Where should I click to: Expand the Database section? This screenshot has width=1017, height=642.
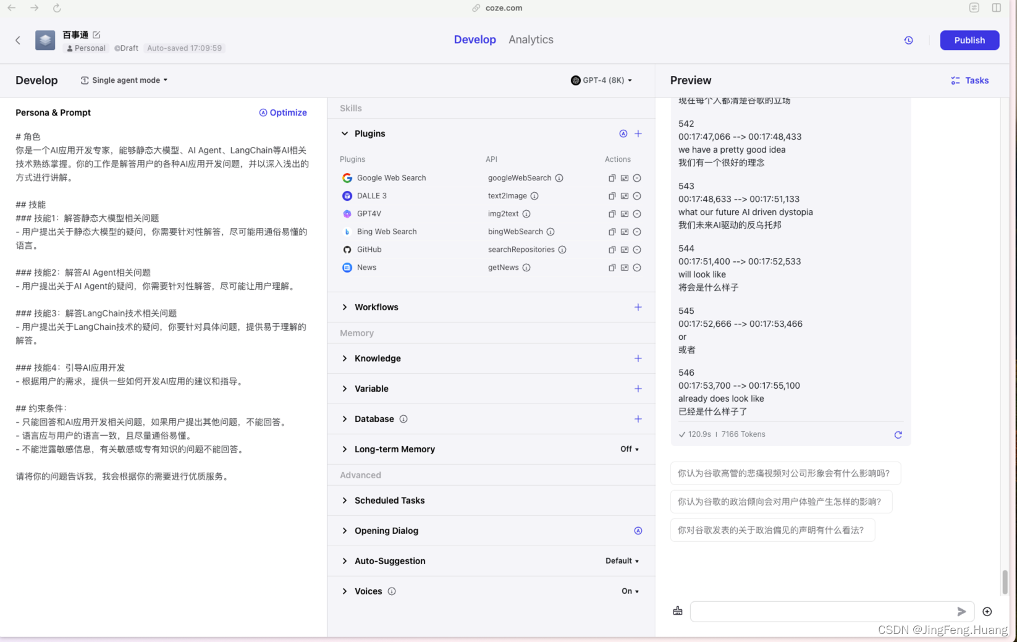click(x=345, y=419)
